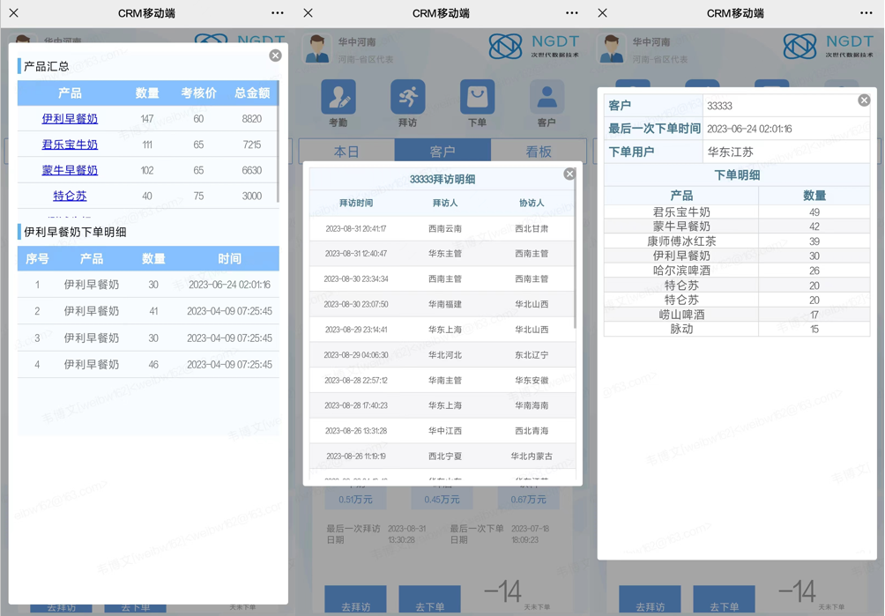885x616 pixels.
Task: Click 去拜访 button in right window
Action: click(x=651, y=601)
